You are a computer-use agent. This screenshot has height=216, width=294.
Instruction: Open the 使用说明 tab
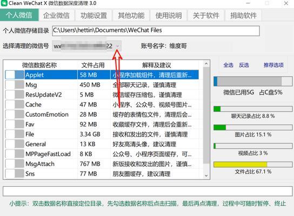pyautogui.click(x=169, y=15)
